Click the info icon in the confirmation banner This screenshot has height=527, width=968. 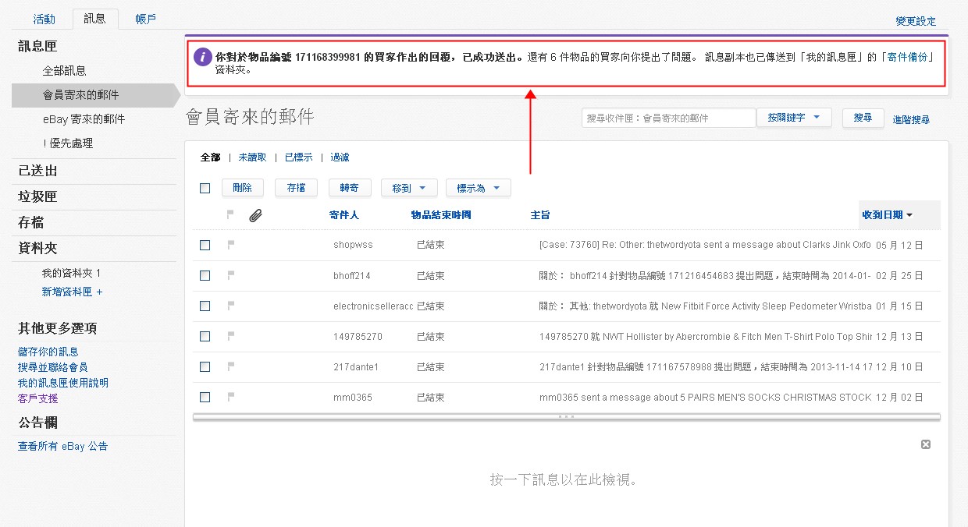(204, 56)
